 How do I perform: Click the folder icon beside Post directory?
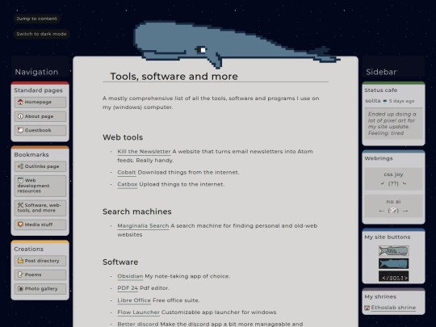(20, 261)
